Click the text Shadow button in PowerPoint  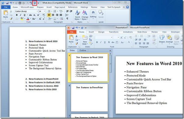(x=109, y=42)
